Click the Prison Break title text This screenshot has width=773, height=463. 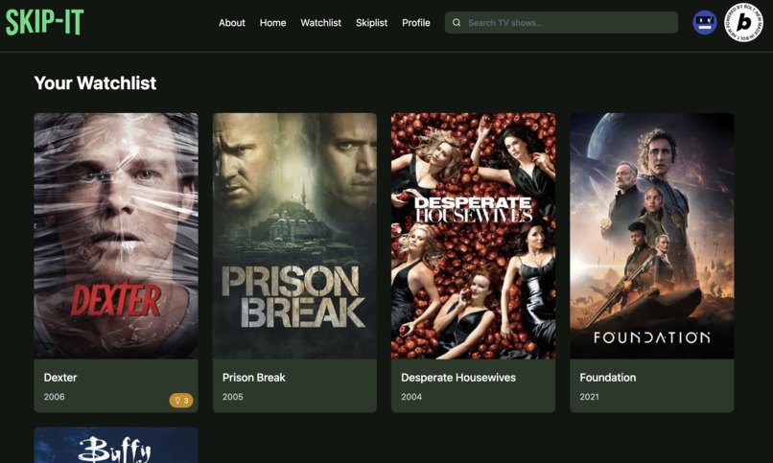tap(254, 378)
